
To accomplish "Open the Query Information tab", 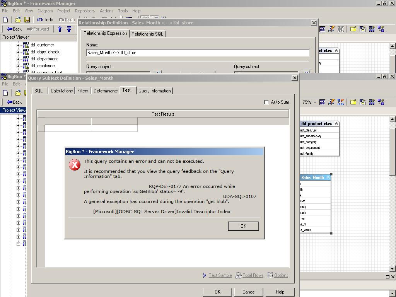I will coord(155,91).
